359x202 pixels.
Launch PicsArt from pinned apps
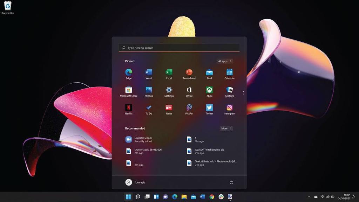(189, 110)
